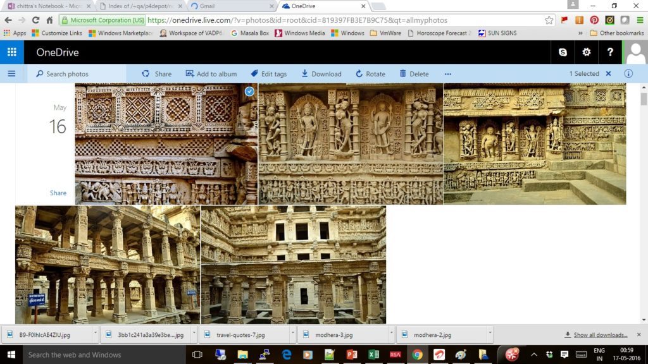
Task: Expand options for modhera-3.jpg download
Action: [x=392, y=335]
